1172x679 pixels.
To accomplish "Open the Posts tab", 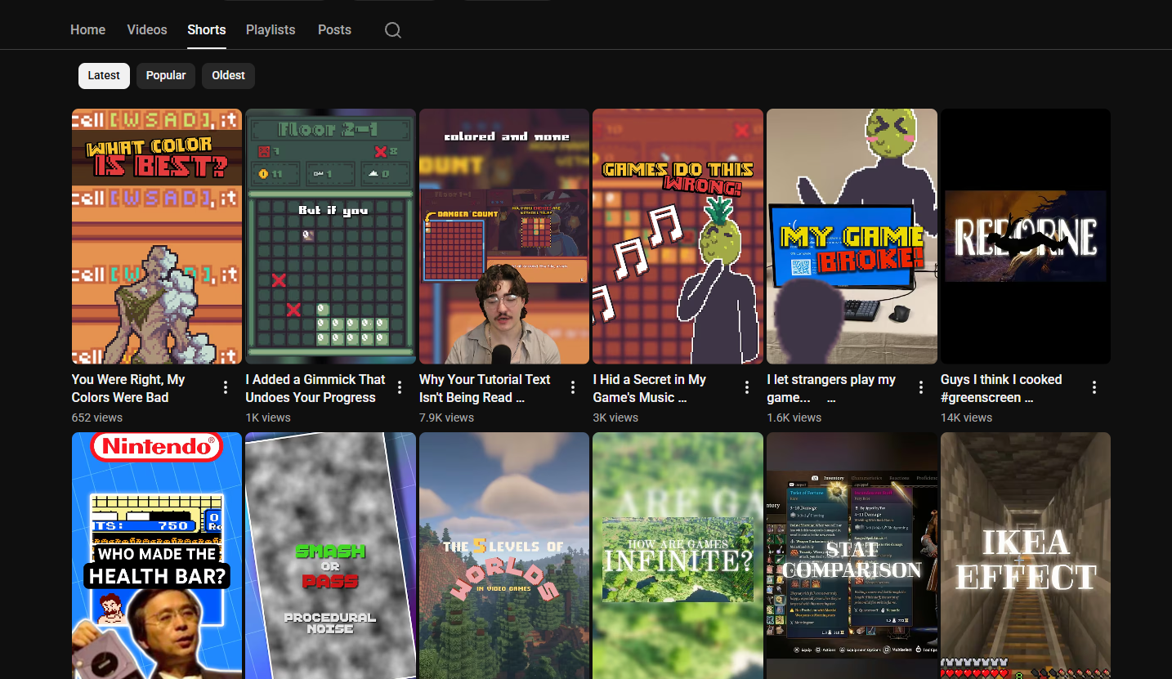I will point(334,29).
